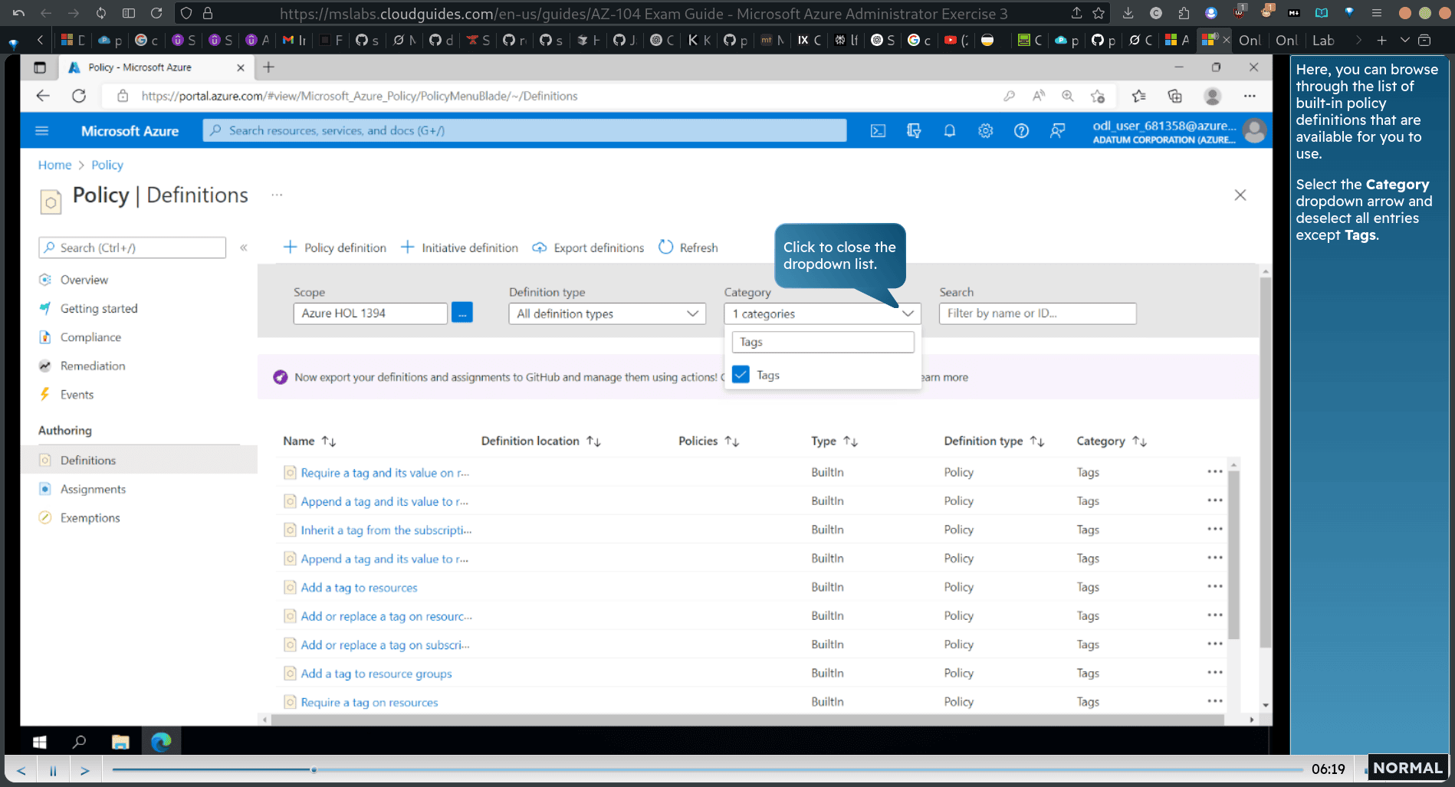The image size is (1455, 787).
Task: Open new Edge browser tab
Action: pyautogui.click(x=268, y=67)
